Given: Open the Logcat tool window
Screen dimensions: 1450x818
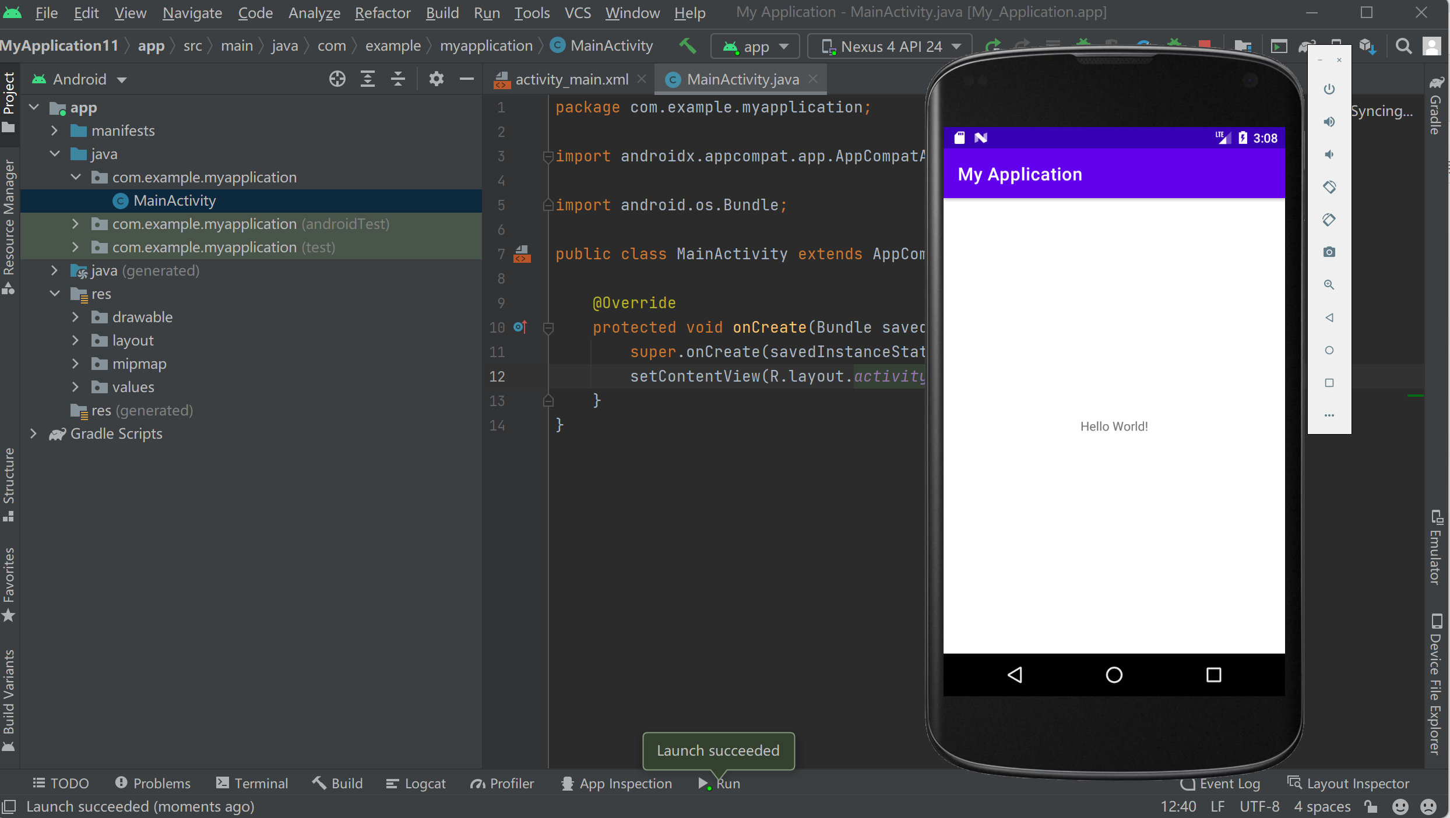Looking at the screenshot, I should pos(416,783).
